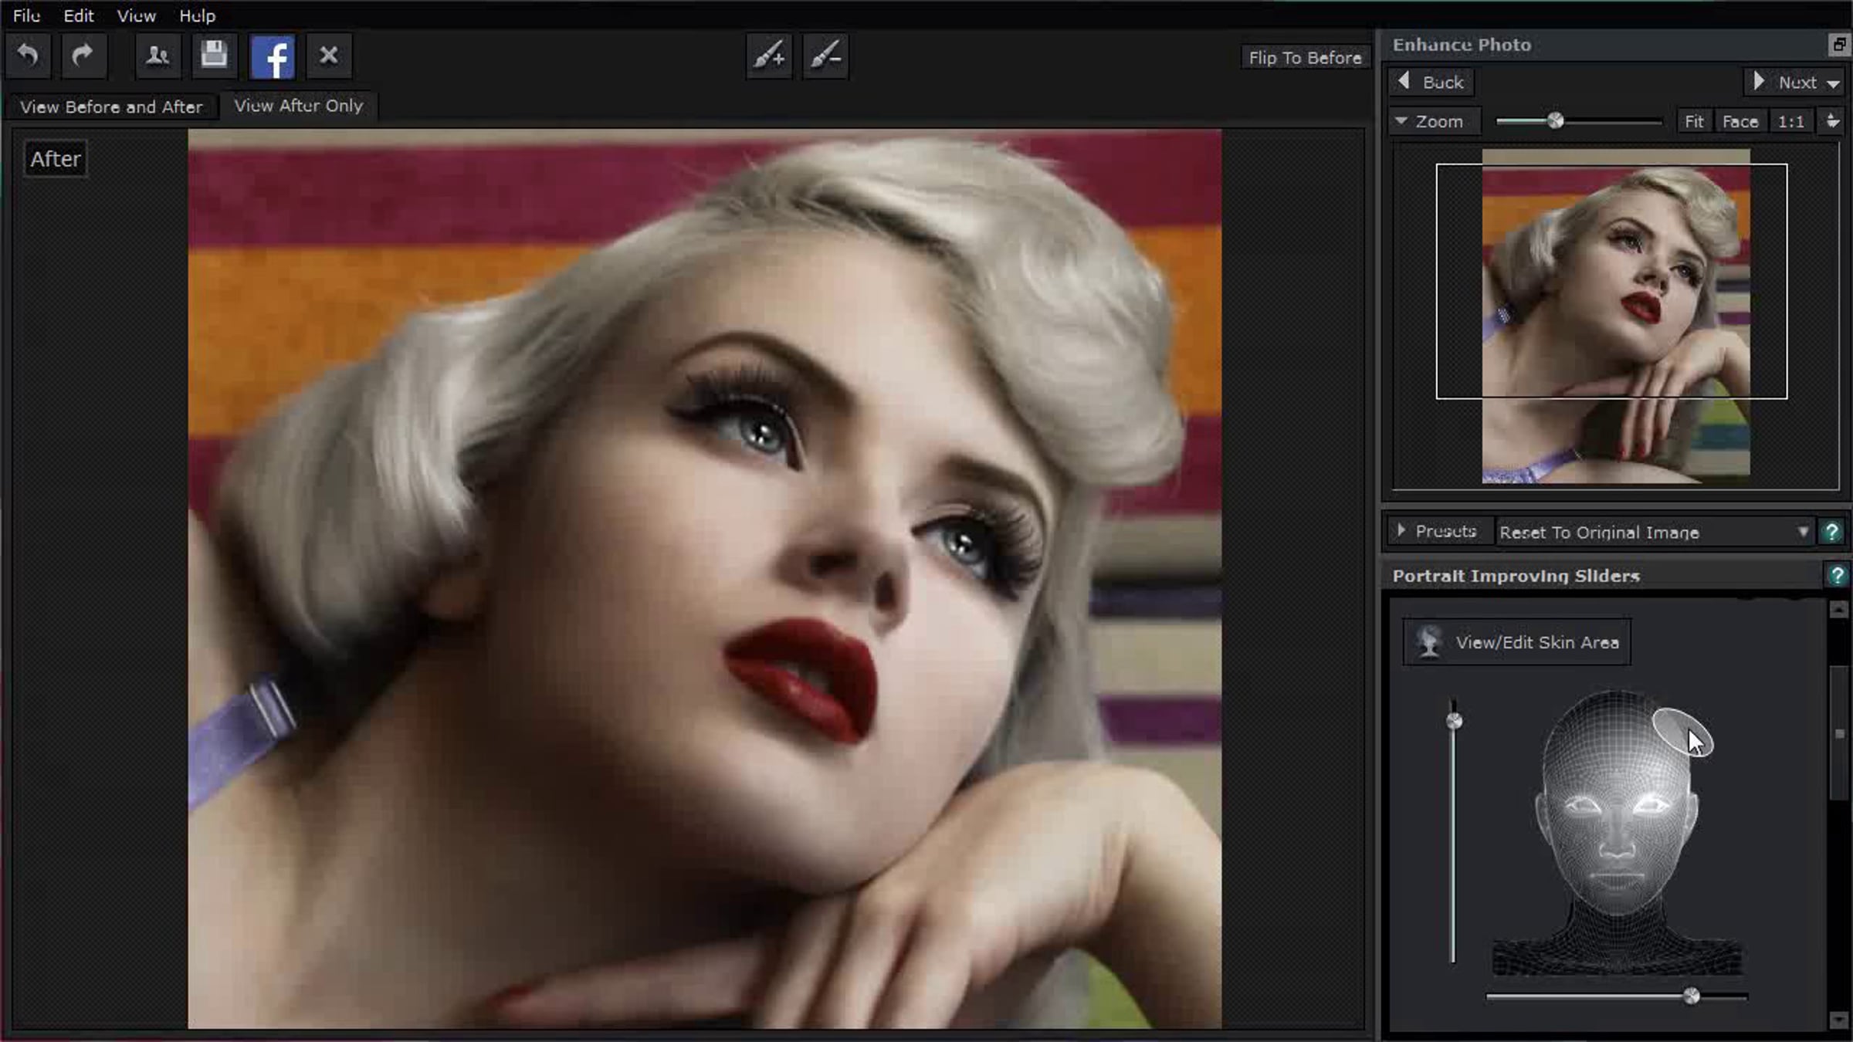
Task: Click Flip To Before button
Action: [1305, 58]
